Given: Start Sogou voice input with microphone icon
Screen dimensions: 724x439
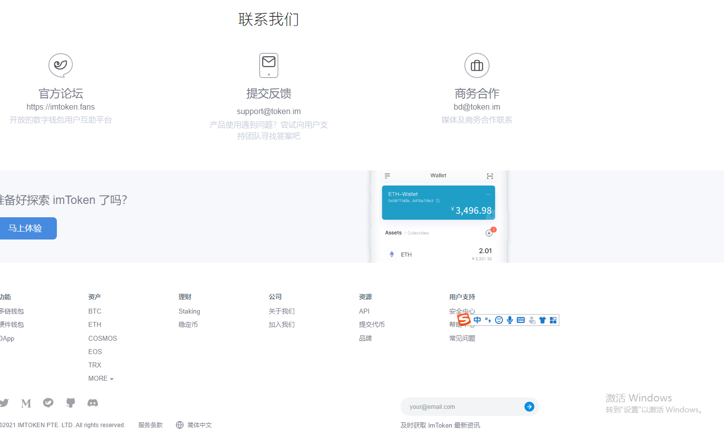Looking at the screenshot, I should pos(510,319).
